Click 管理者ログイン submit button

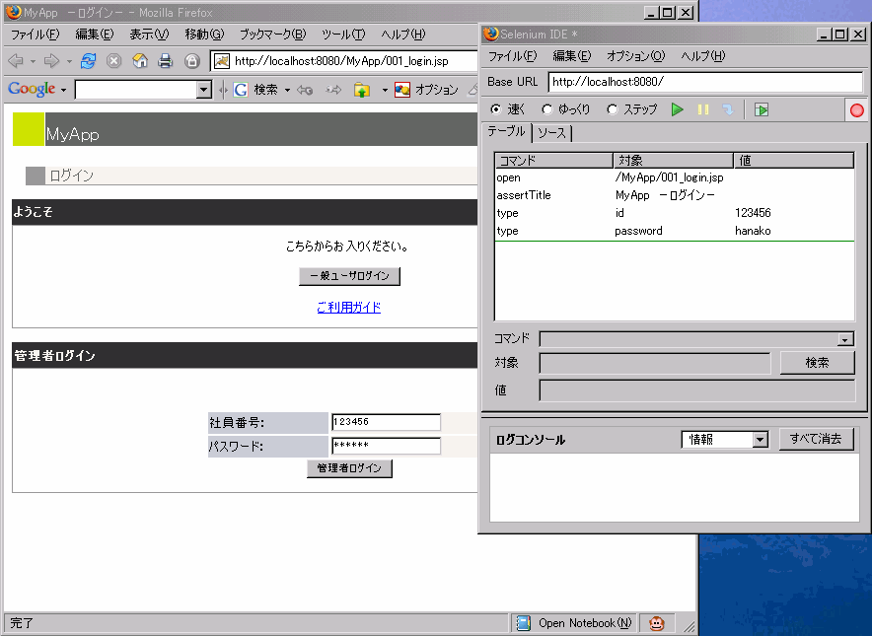349,468
